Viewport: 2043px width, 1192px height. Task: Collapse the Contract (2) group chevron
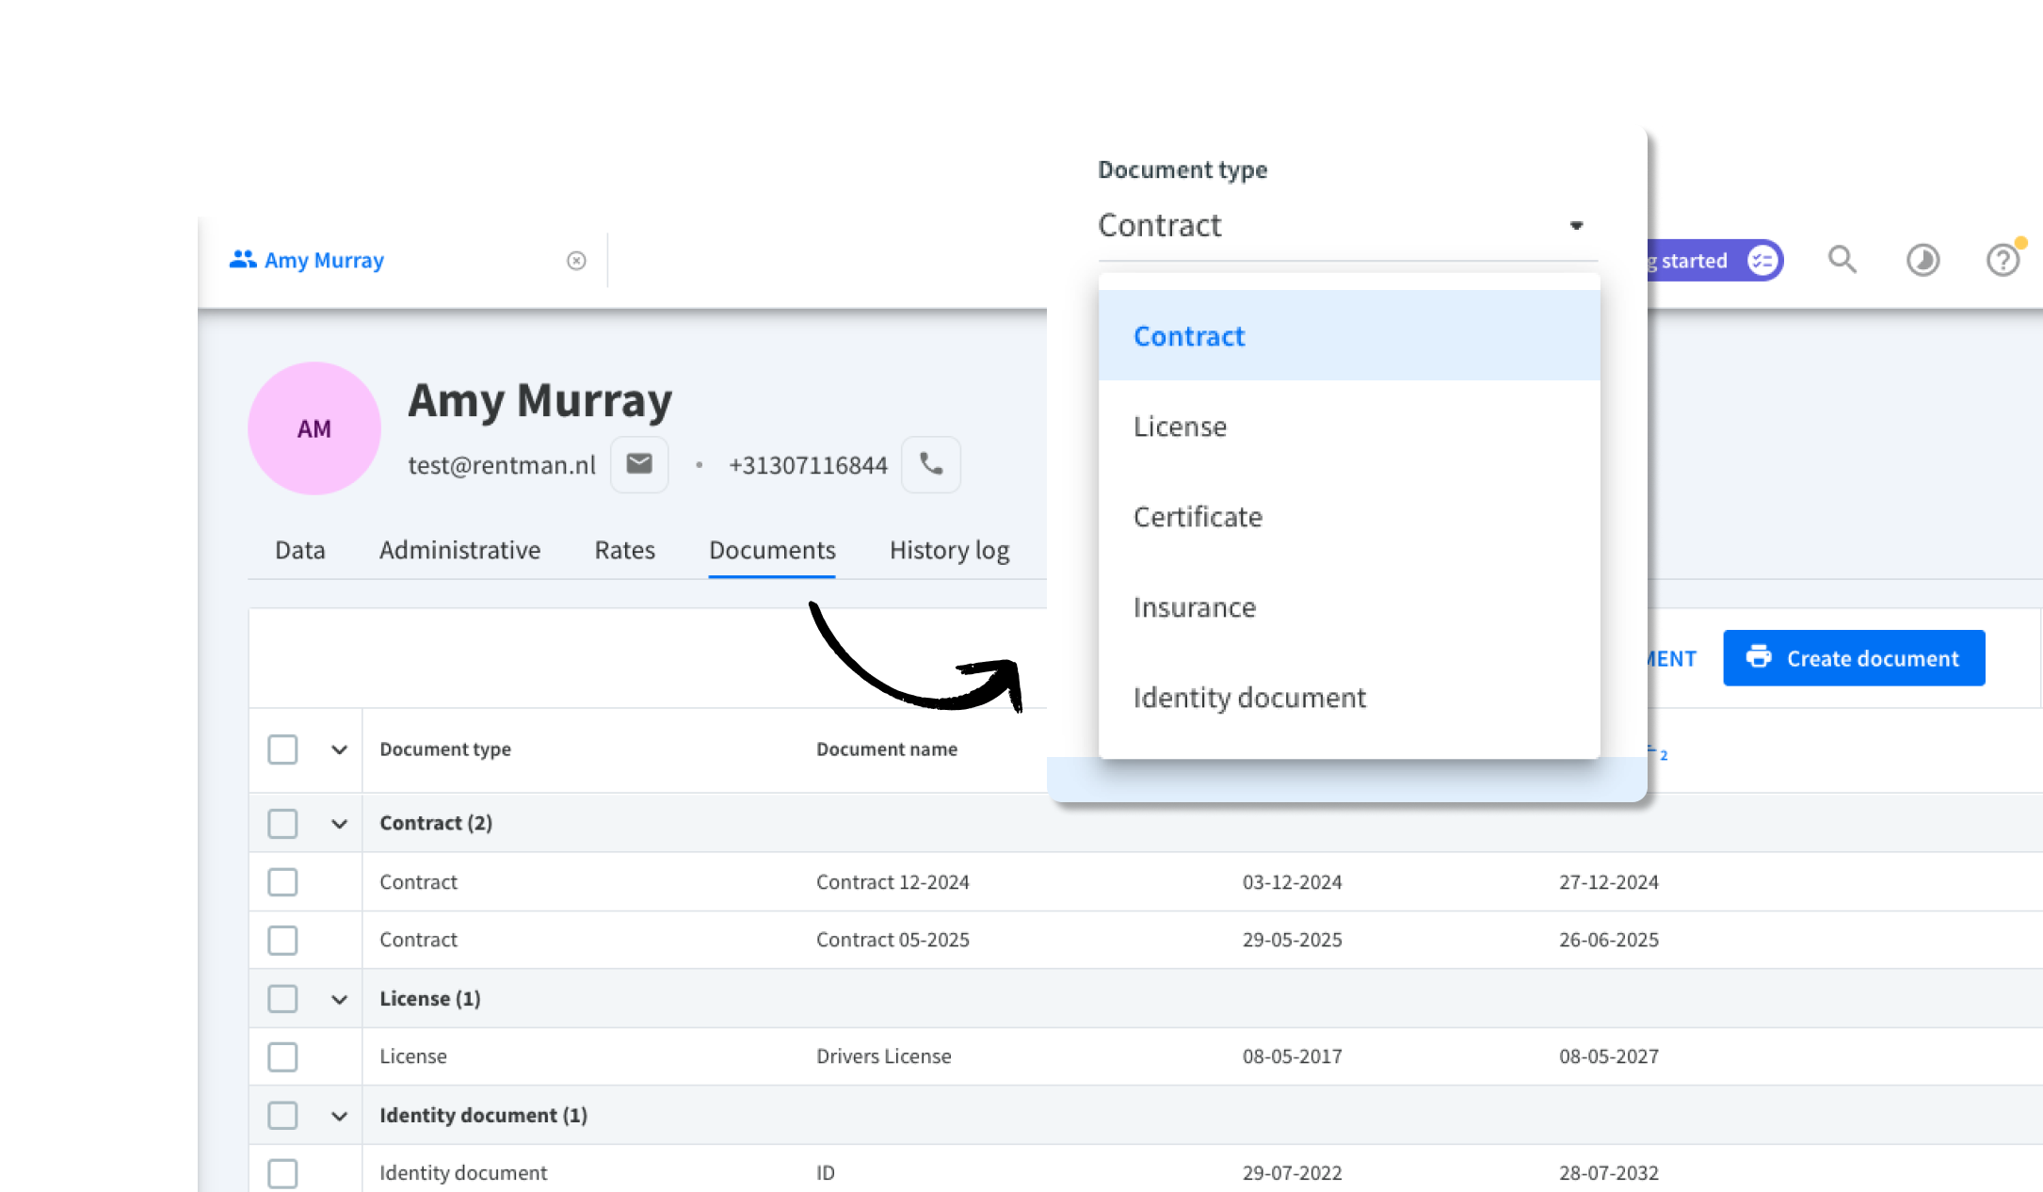coord(340,824)
